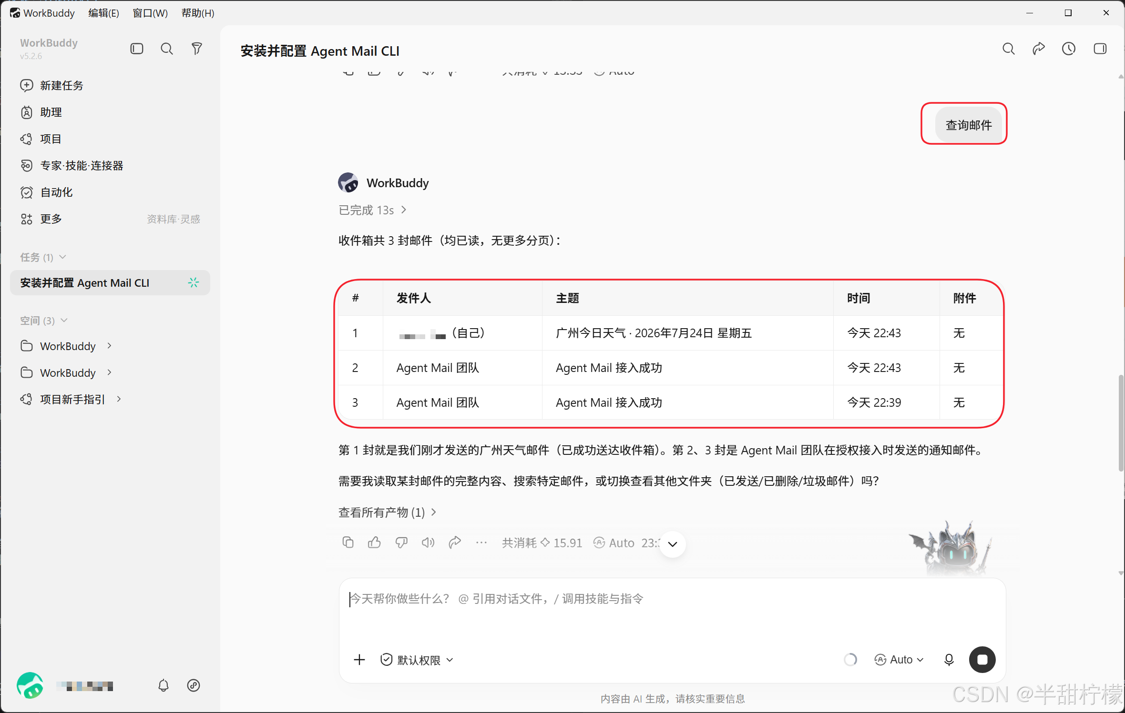The image size is (1125, 713).
Task: Open the 项目 projects section
Action: [x=41, y=139]
